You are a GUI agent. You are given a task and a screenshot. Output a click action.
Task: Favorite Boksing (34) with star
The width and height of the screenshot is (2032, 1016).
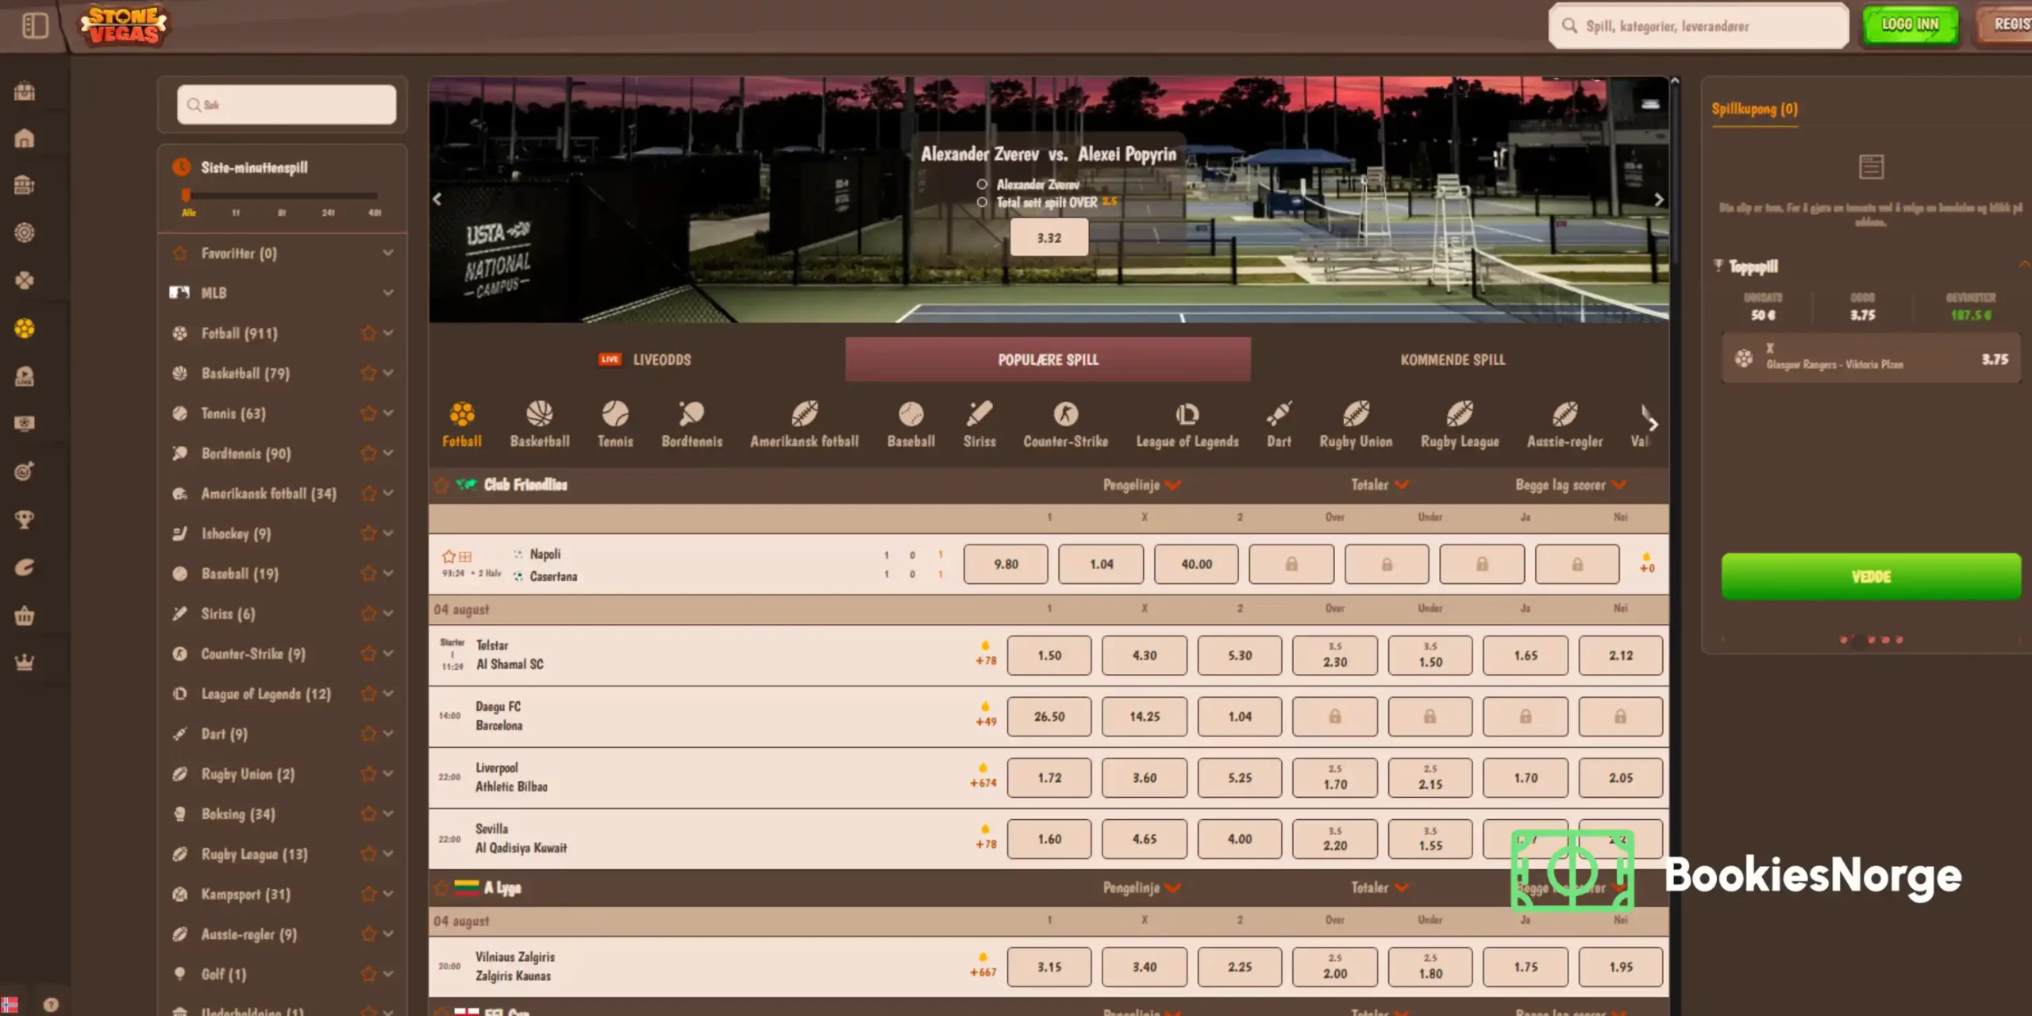pyautogui.click(x=368, y=814)
